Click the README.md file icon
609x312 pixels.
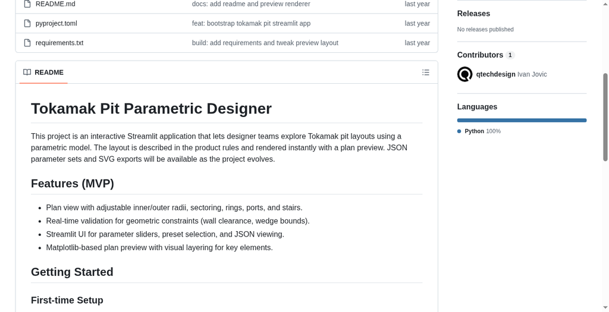27,4
